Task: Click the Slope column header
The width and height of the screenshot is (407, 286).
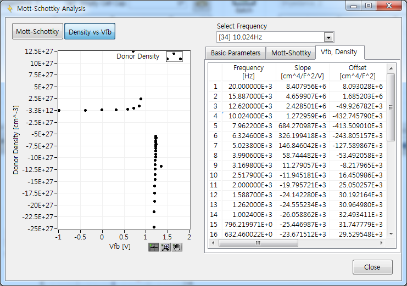Action: click(x=302, y=72)
